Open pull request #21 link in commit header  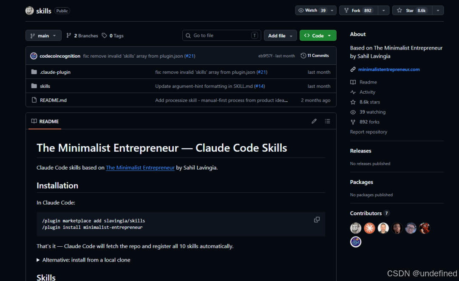(x=190, y=56)
